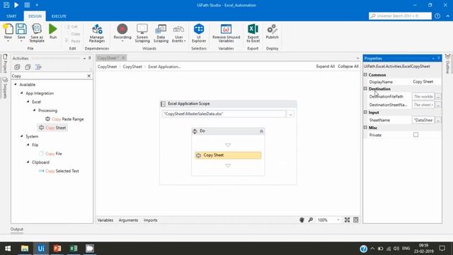
Task: Click Collapse All link
Action: coord(348,67)
